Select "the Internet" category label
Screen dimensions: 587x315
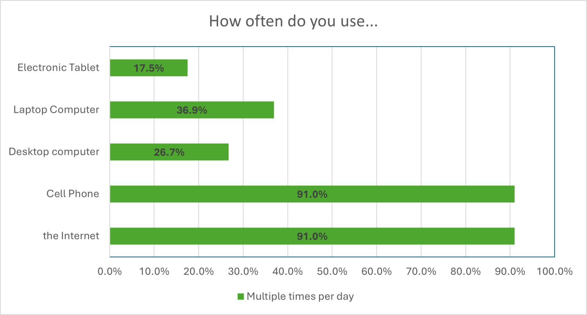(71, 236)
